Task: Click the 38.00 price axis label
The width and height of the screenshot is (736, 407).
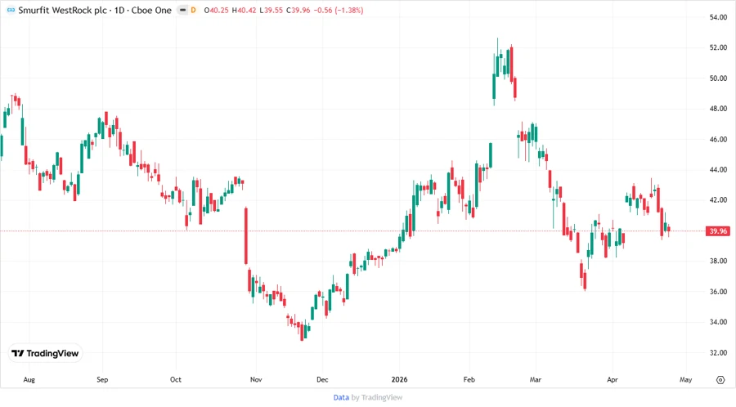Action: click(x=718, y=262)
